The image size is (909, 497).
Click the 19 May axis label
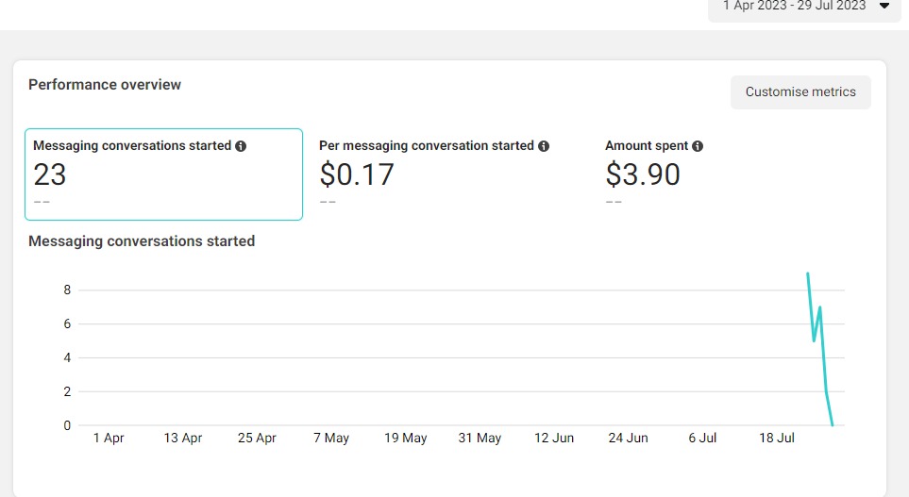405,438
